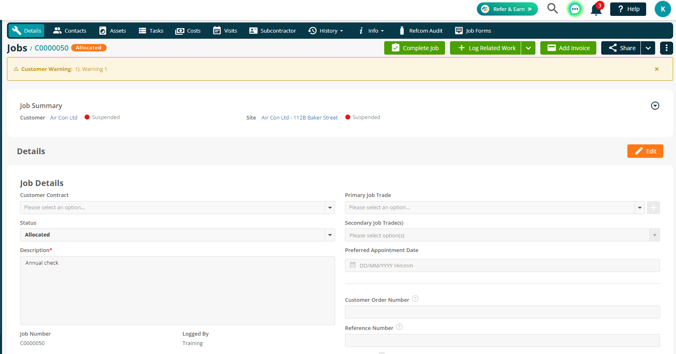This screenshot has height=354, width=676.
Task: Open the Air Con Ltd customer link
Action: tap(64, 117)
